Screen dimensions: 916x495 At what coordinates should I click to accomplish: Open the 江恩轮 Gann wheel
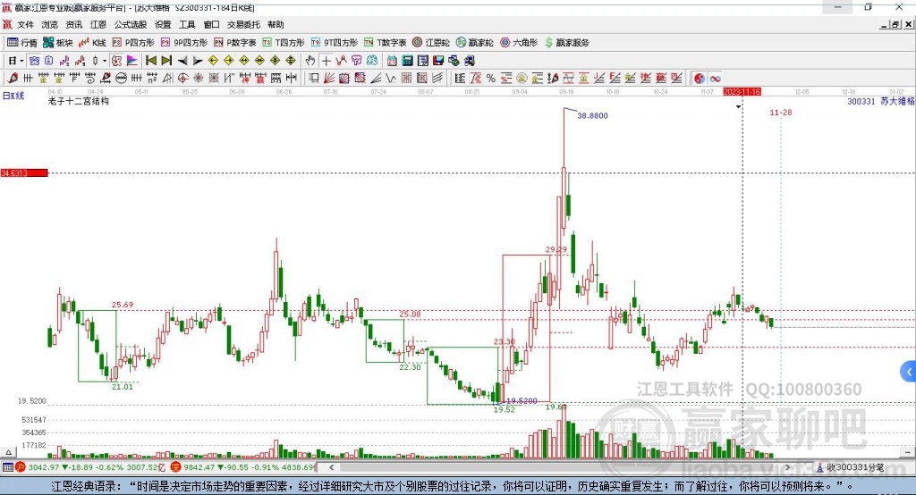coord(431,43)
